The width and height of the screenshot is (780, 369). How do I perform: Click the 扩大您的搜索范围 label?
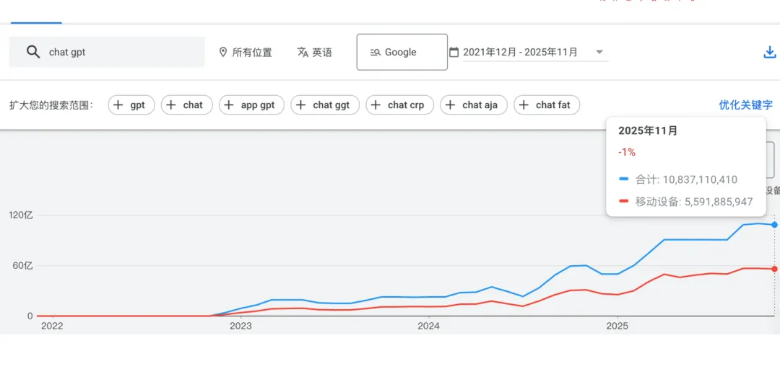point(51,105)
